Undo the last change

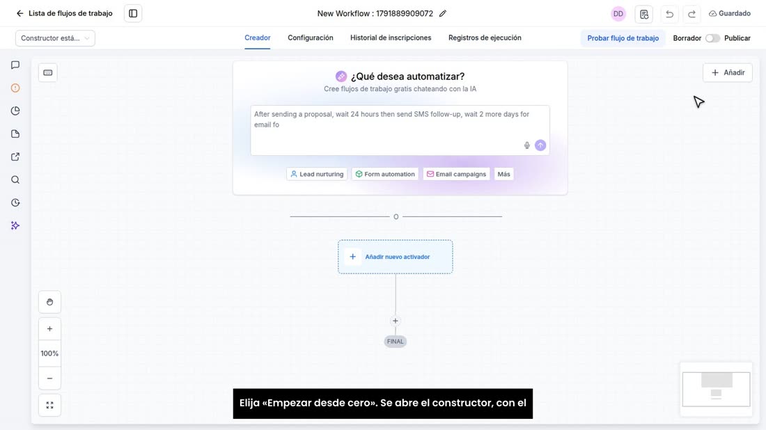[x=669, y=14]
